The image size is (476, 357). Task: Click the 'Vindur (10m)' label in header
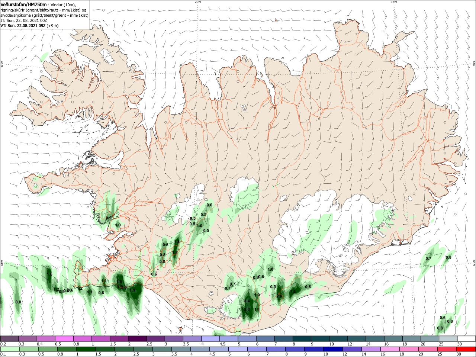tap(63, 4)
